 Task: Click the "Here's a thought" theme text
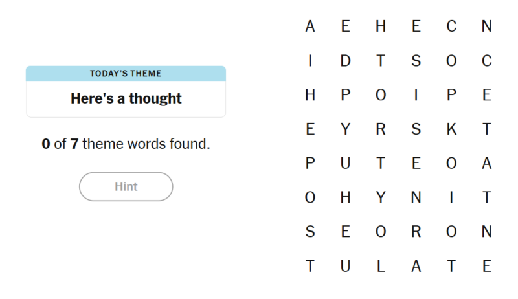coord(126,98)
